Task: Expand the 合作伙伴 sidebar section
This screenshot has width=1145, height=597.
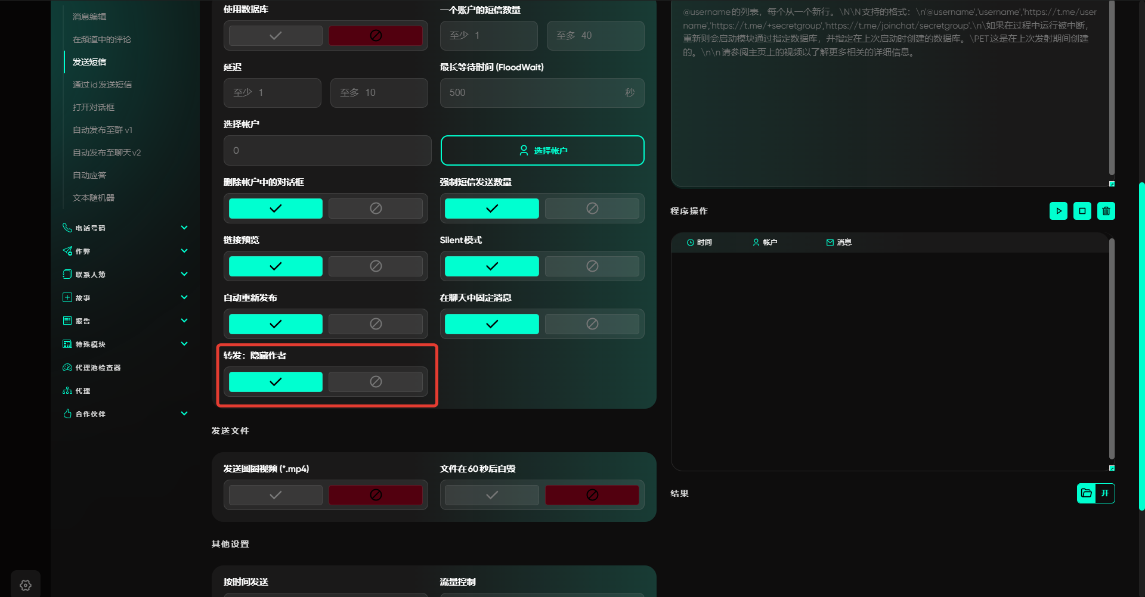Action: coord(184,413)
